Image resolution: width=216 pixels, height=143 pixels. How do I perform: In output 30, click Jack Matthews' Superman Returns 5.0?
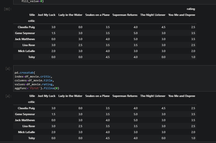tap(136, 39)
